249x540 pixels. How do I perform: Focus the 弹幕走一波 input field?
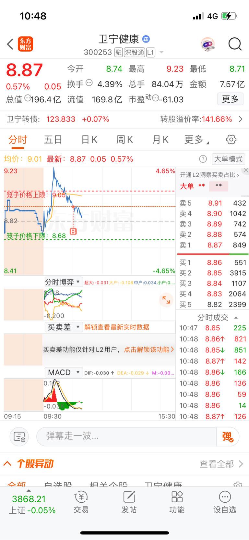click(126, 437)
